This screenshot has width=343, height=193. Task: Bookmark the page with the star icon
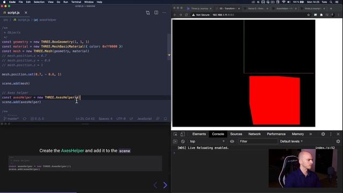[x=309, y=15]
